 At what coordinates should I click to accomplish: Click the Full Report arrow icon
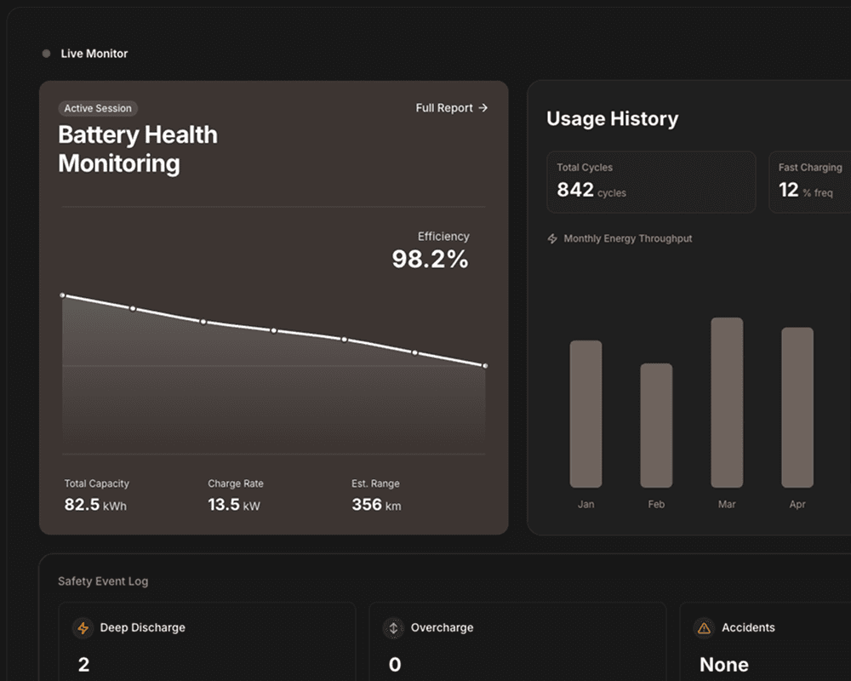[482, 108]
